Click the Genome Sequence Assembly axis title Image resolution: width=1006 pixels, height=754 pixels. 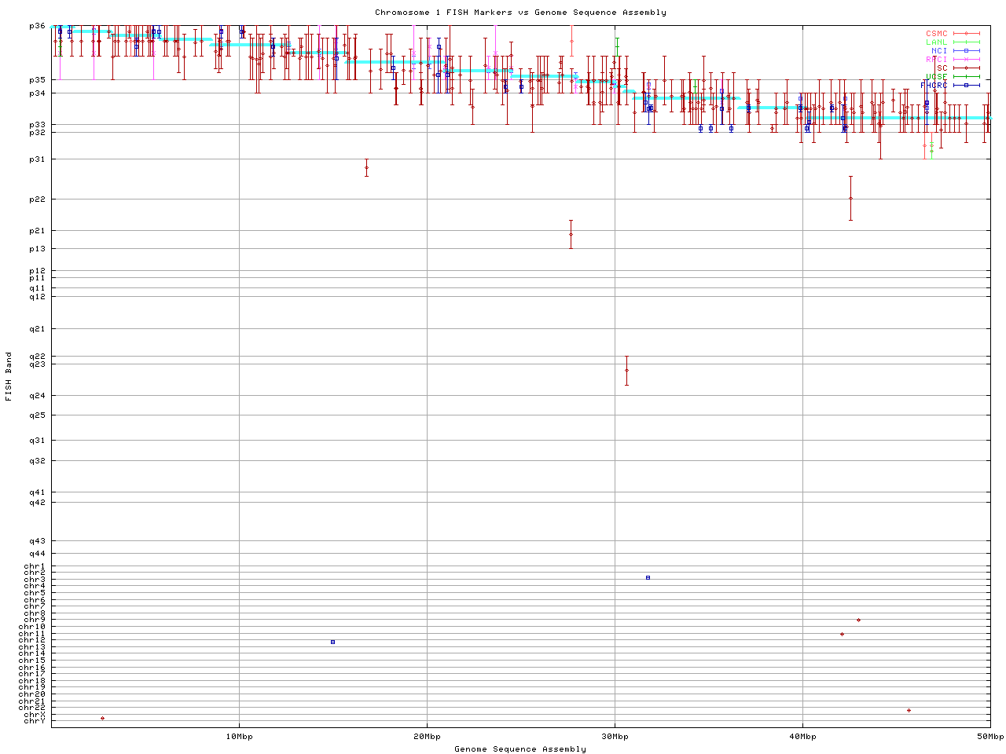click(x=520, y=749)
